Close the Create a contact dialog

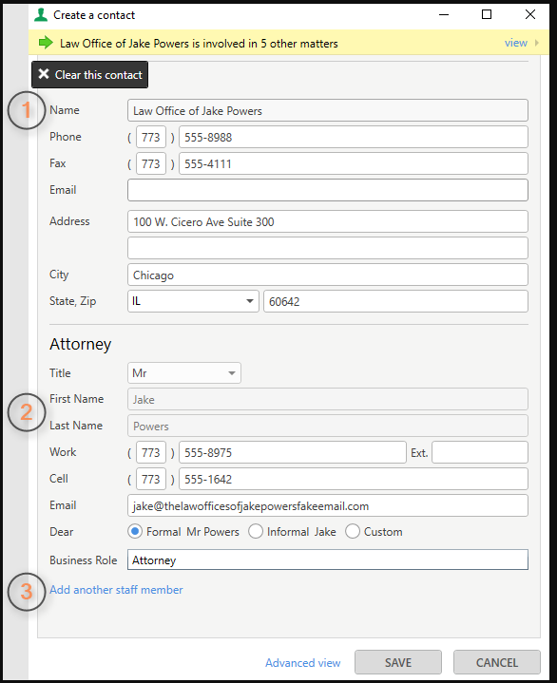pyautogui.click(x=530, y=14)
